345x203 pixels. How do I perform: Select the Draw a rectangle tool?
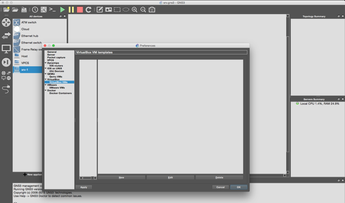(117, 9)
